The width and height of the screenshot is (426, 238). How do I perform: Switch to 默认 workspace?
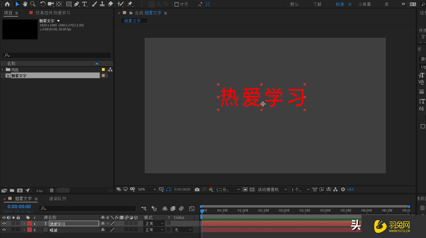tap(294, 4)
